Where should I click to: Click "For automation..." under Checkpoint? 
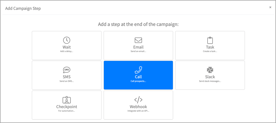pyautogui.click(x=67, y=111)
